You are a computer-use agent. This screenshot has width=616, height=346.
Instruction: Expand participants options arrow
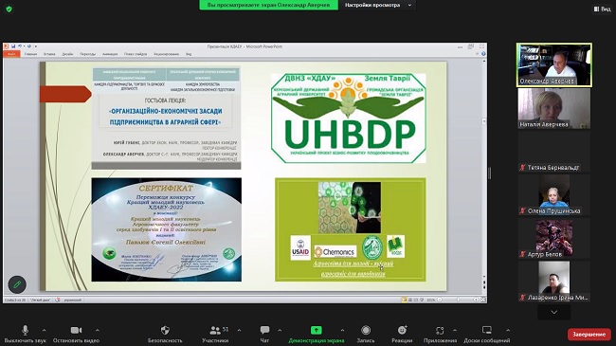[x=239, y=330]
